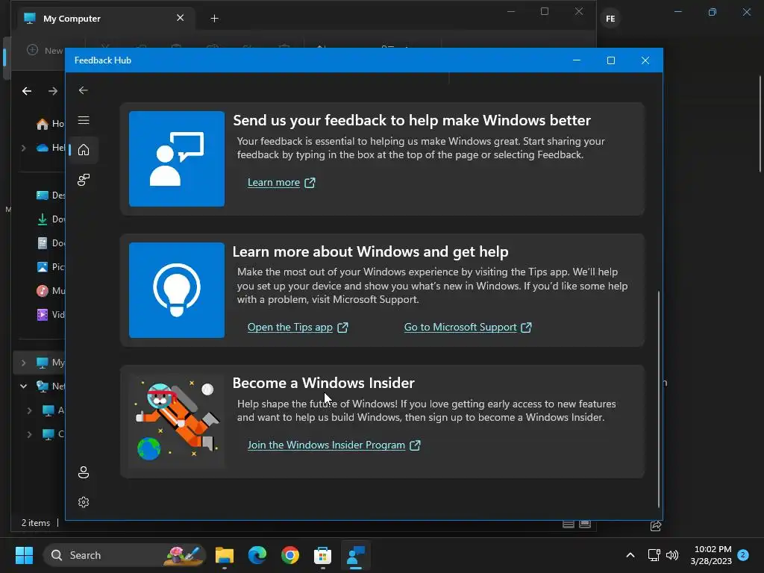Click New button in File Explorer toolbar
Image resolution: width=764 pixels, height=573 pixels.
(x=45, y=50)
